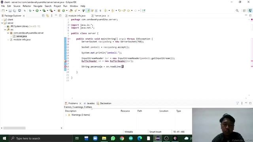The width and height of the screenshot is (253, 142).
Task: Switch to the Declaration tab
Action: 104,103
